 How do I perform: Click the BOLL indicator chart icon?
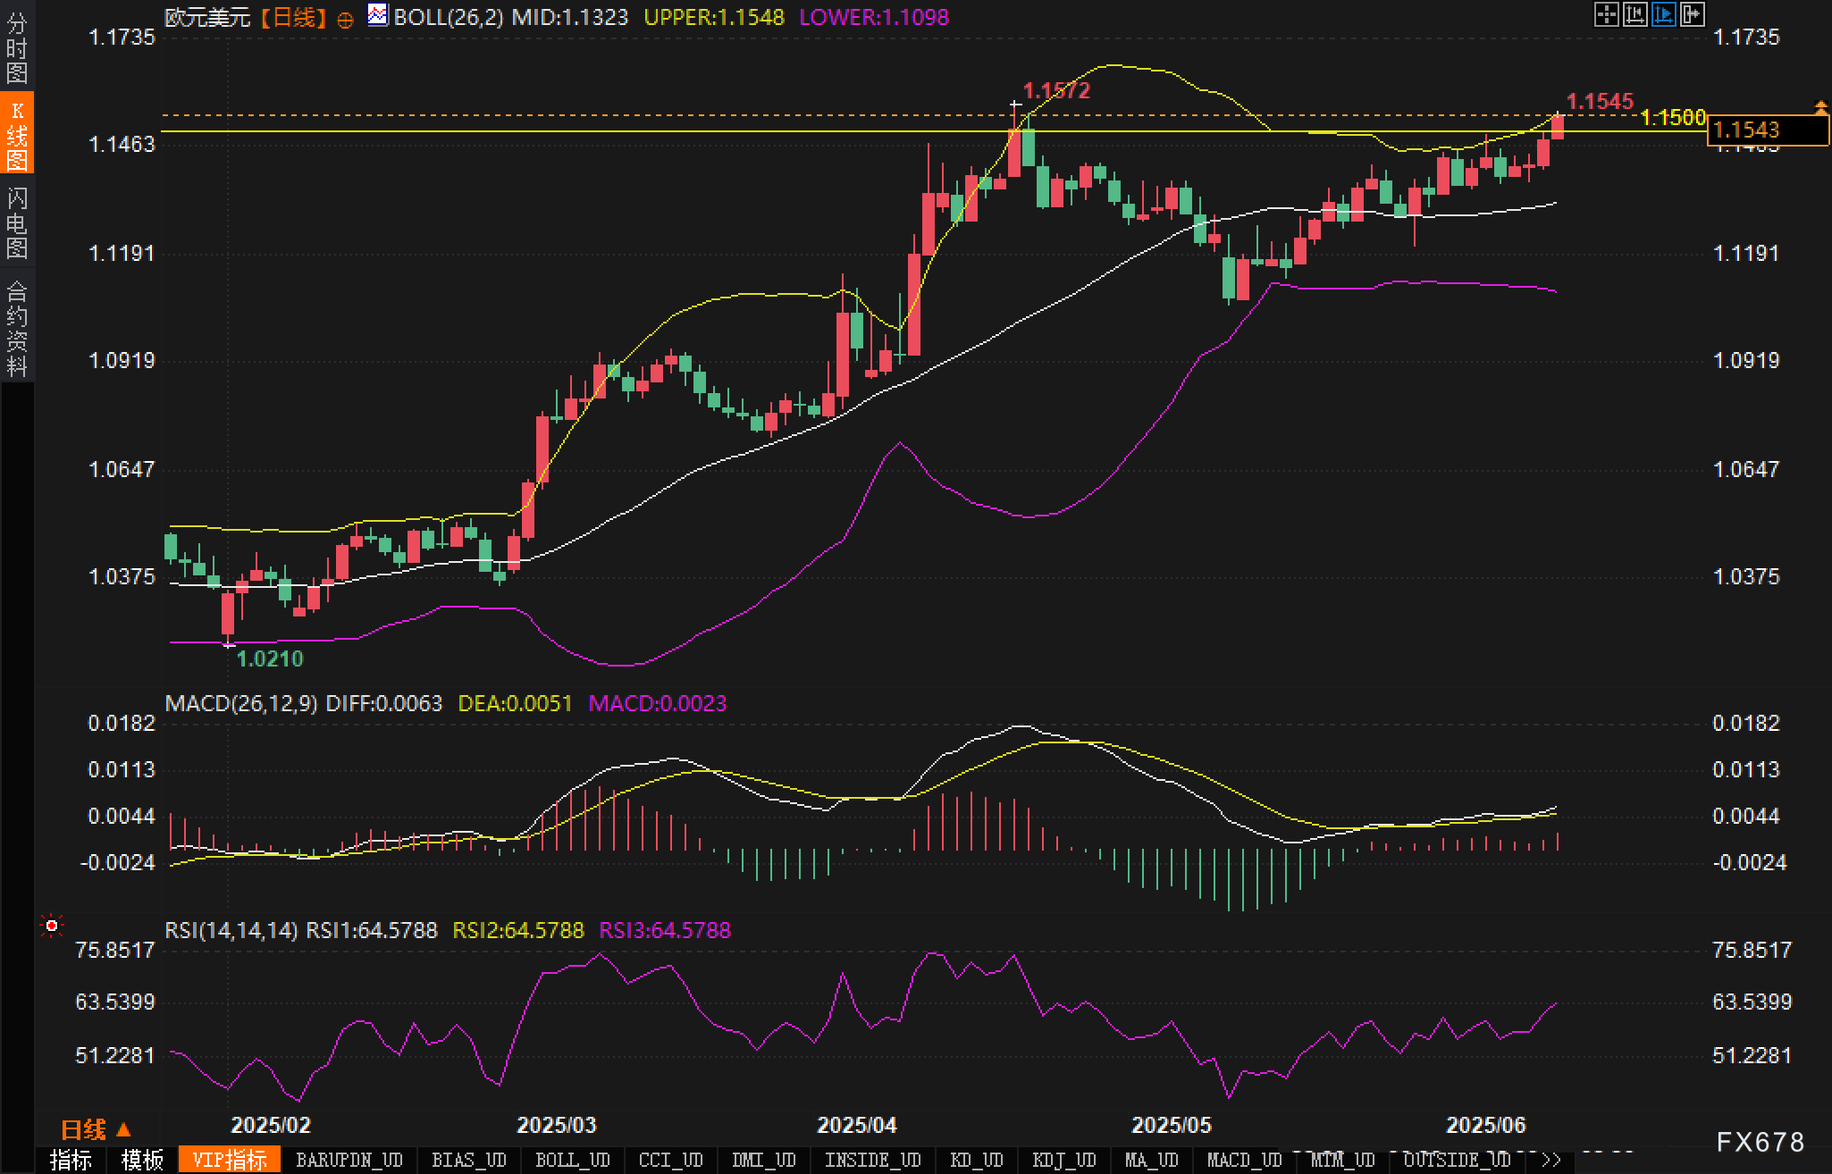pyautogui.click(x=378, y=15)
